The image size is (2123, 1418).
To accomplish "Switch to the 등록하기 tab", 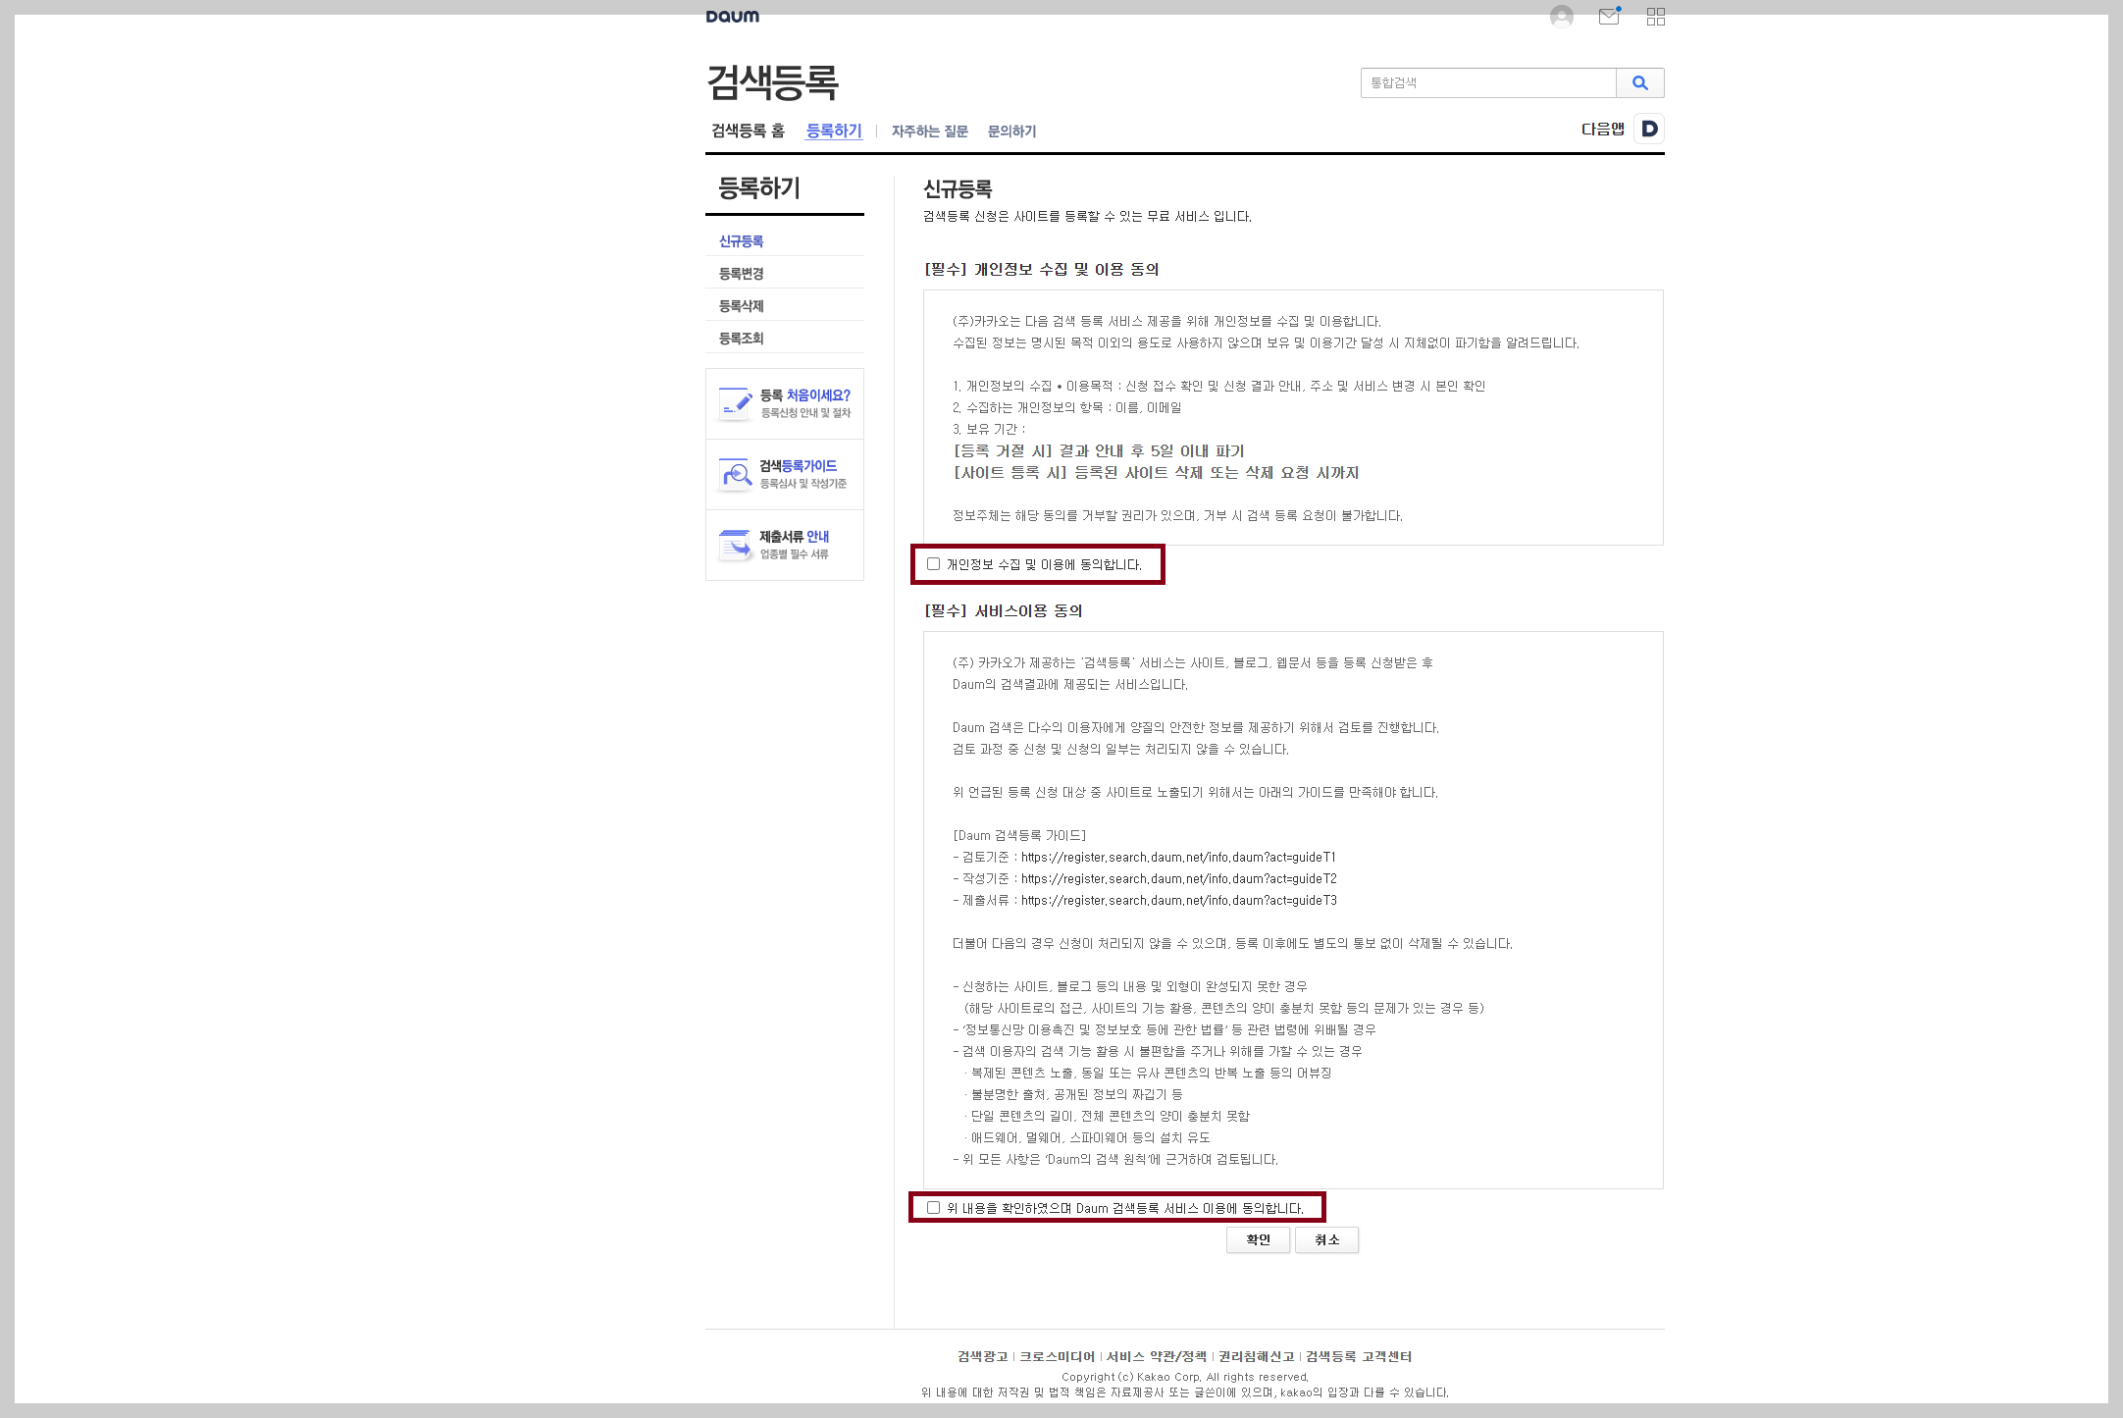I will tap(833, 131).
